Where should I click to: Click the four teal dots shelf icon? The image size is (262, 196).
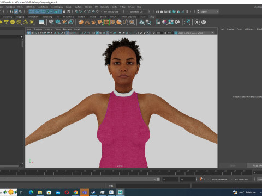pos(171,22)
